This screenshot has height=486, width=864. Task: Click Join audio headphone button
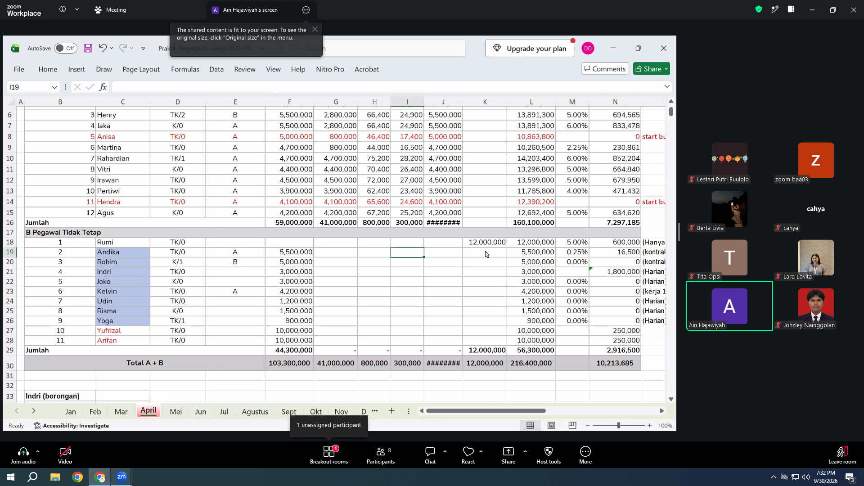tap(23, 454)
